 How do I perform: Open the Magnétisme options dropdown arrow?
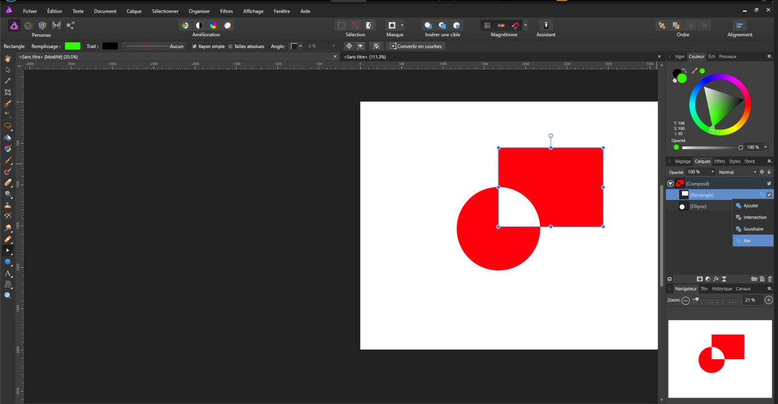tap(525, 26)
